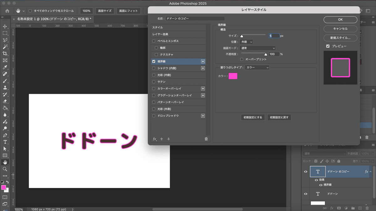The height and width of the screenshot is (211, 376).
Task: Enable the ベベルとエンボス checkbox
Action: 154,41
